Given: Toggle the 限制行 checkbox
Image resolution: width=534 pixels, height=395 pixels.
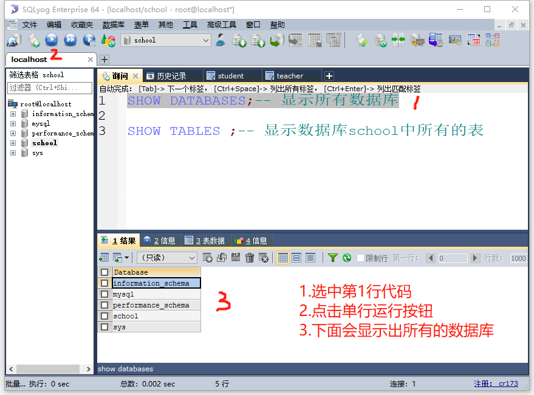Looking at the screenshot, I should [x=360, y=258].
